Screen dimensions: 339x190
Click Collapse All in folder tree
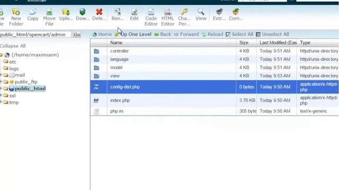[x=13, y=46]
